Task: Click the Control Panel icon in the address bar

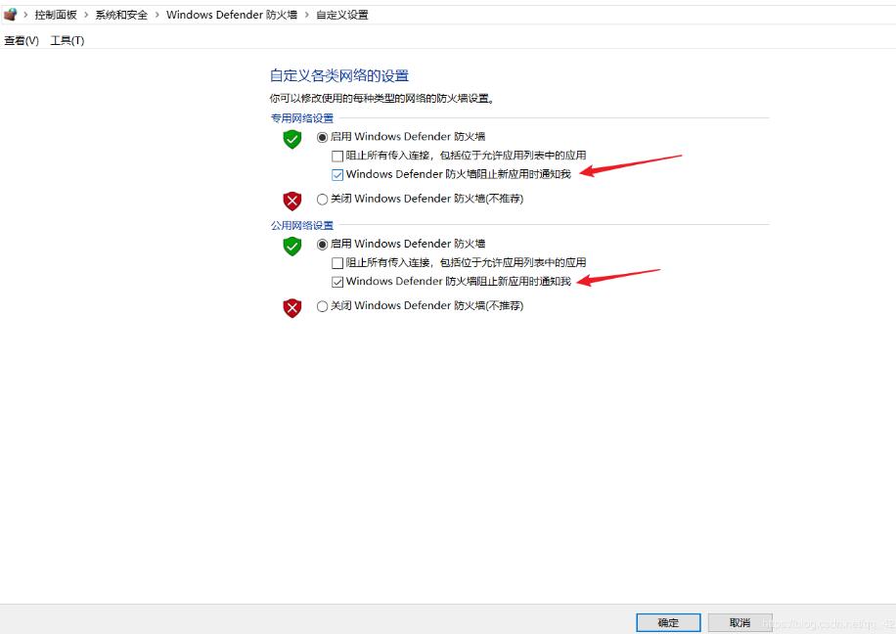Action: [x=11, y=15]
